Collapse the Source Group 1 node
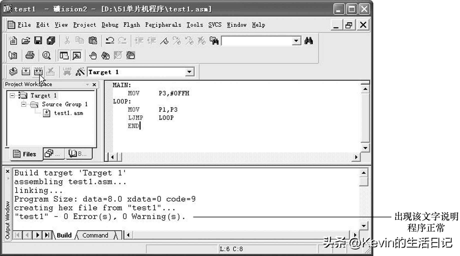This screenshot has width=460, height=256. (23, 104)
